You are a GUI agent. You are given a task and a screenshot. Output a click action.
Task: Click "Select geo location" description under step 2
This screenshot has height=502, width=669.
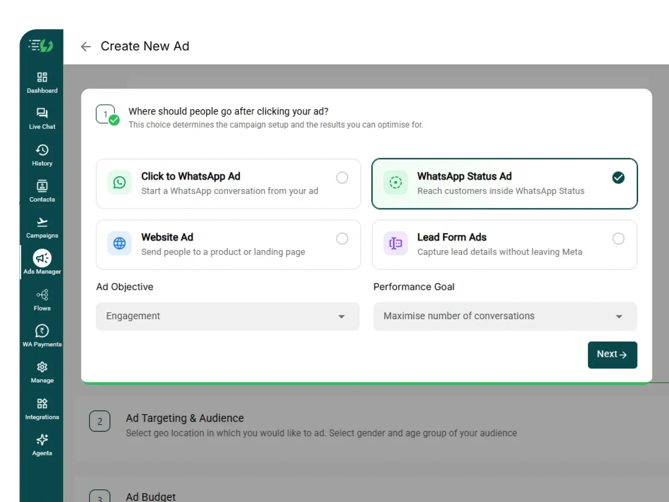(321, 433)
